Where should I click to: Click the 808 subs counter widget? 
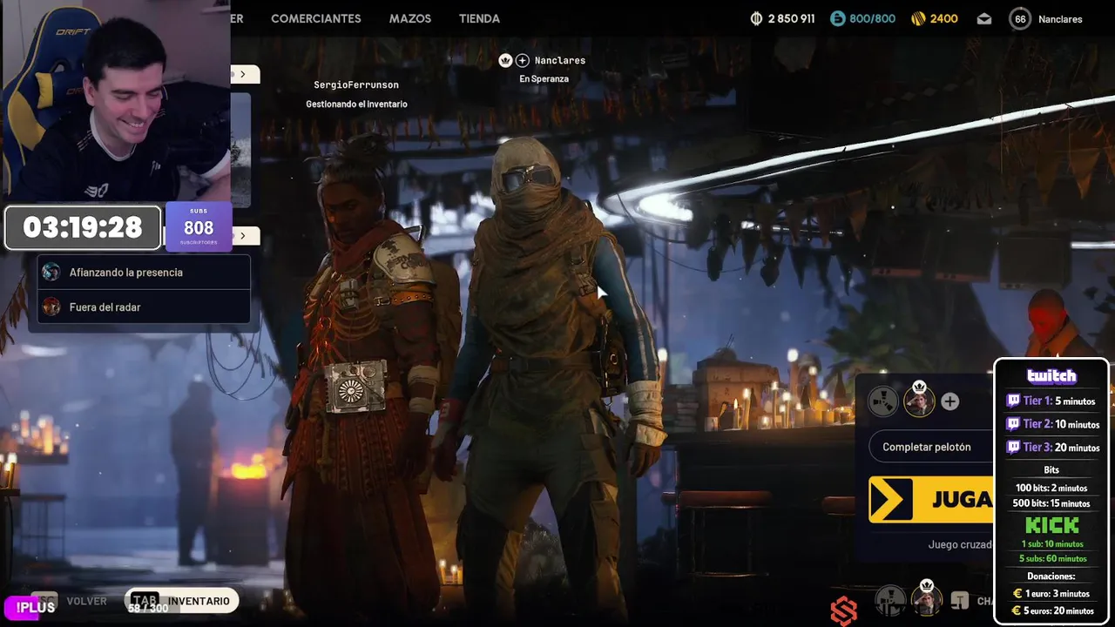click(199, 226)
